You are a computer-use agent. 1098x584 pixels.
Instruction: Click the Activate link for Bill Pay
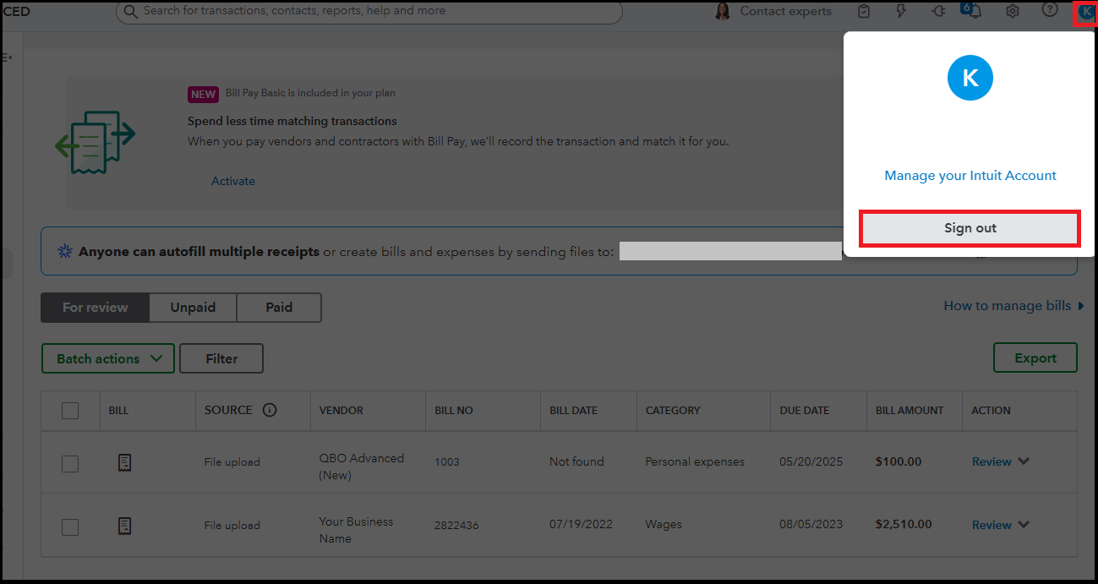pos(233,181)
